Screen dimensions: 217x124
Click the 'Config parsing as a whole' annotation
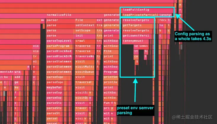[193, 36]
